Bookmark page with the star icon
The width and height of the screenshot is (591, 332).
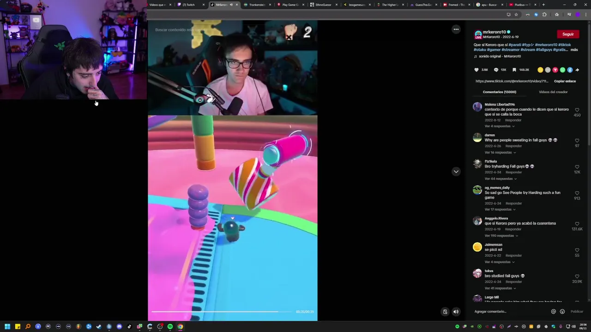click(x=516, y=14)
